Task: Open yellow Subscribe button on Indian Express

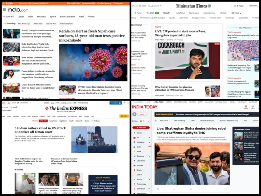Action: 124,116
